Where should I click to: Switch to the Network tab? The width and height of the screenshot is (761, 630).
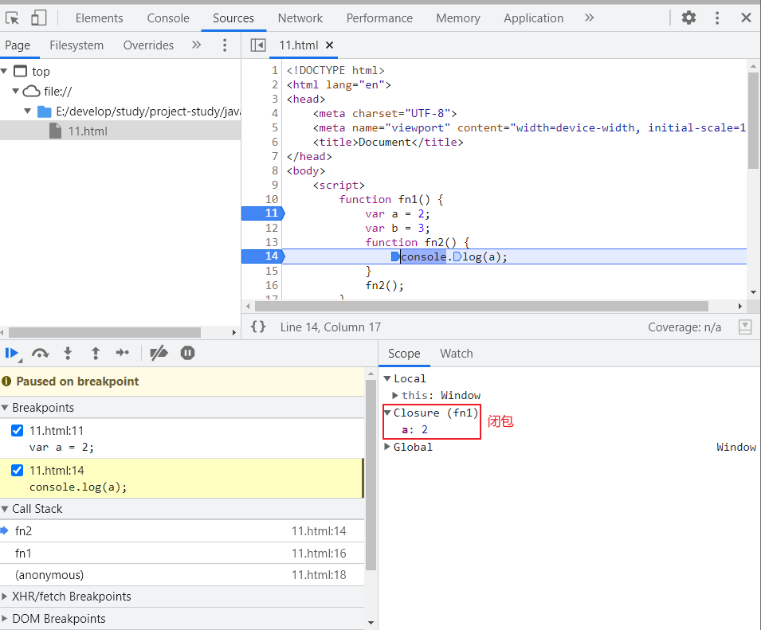pyautogui.click(x=300, y=18)
